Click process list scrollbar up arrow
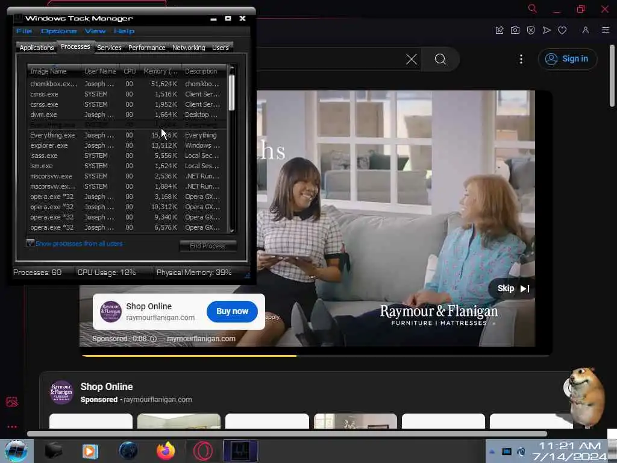Viewport: 617px width, 463px height. click(x=232, y=68)
